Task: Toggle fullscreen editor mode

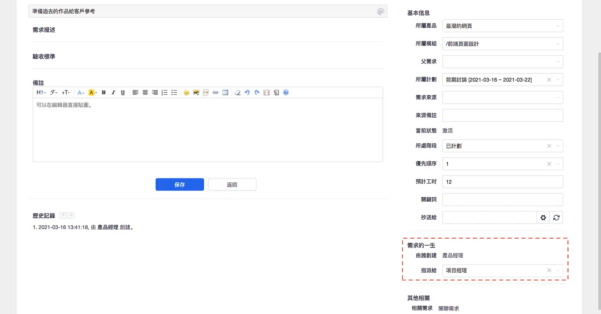Action: click(x=267, y=92)
